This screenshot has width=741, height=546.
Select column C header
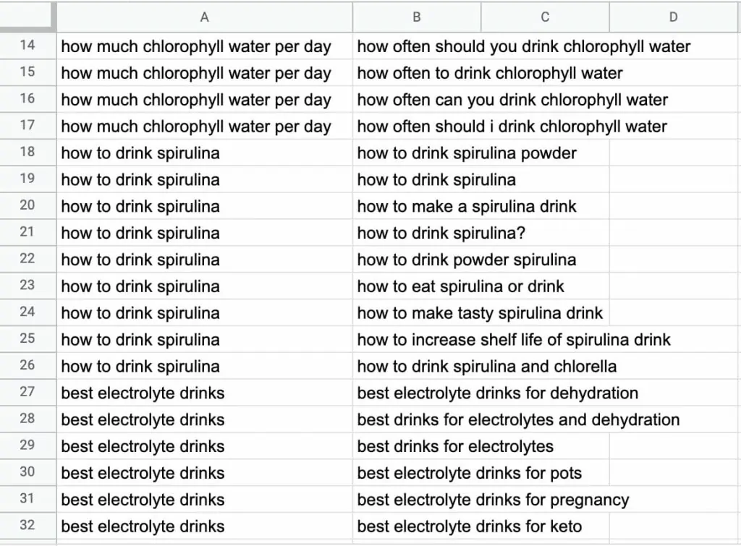pyautogui.click(x=545, y=17)
